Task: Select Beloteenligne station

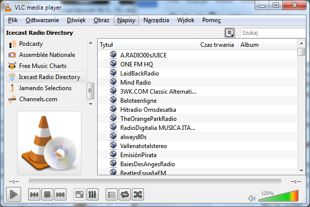Action: point(197,101)
